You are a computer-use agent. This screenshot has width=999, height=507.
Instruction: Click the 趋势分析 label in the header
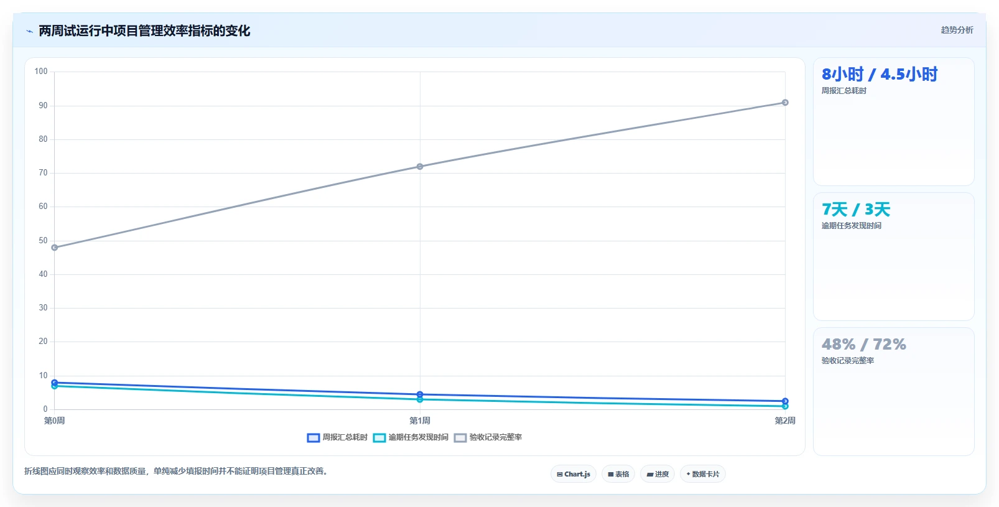(957, 30)
